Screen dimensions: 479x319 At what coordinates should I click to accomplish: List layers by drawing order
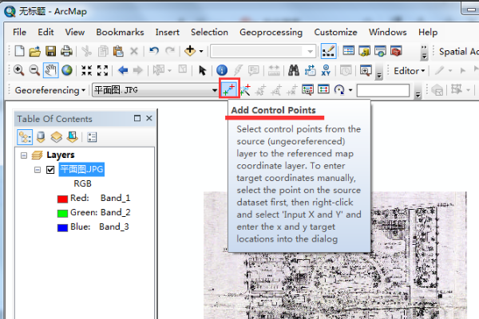pyautogui.click(x=25, y=137)
